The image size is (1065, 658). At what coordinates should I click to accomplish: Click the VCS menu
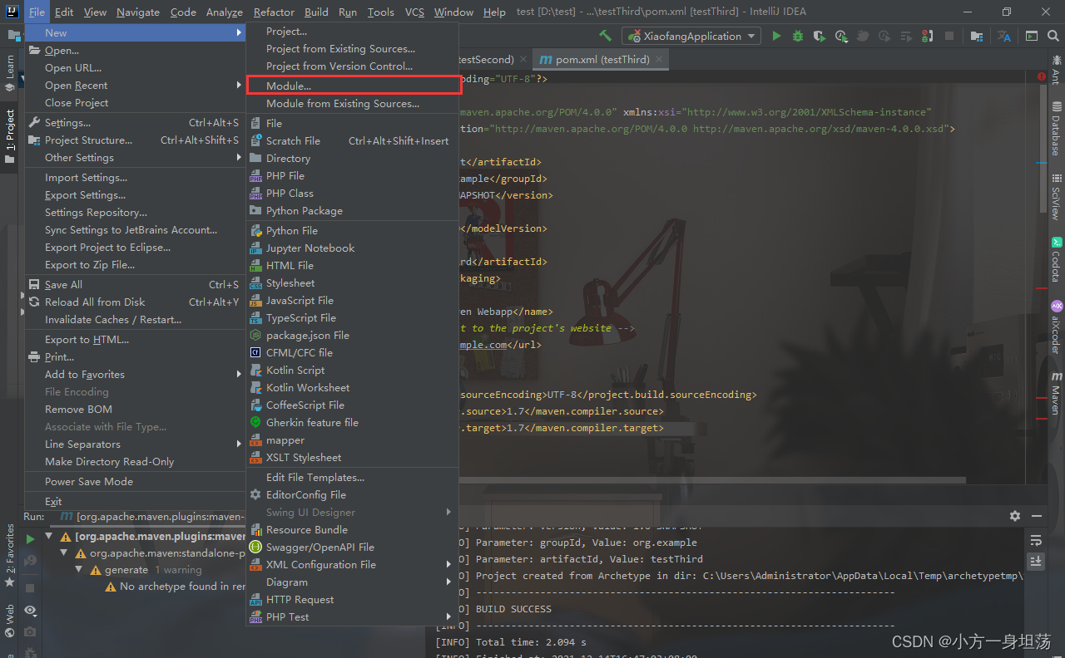pos(414,12)
